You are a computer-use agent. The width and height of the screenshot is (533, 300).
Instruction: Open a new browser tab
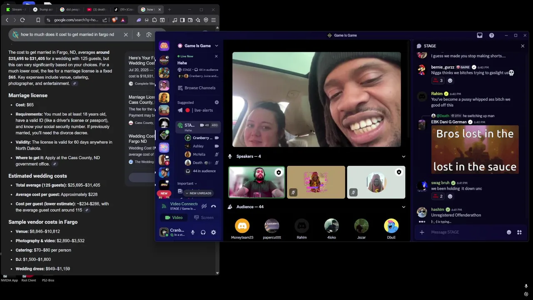(169, 10)
